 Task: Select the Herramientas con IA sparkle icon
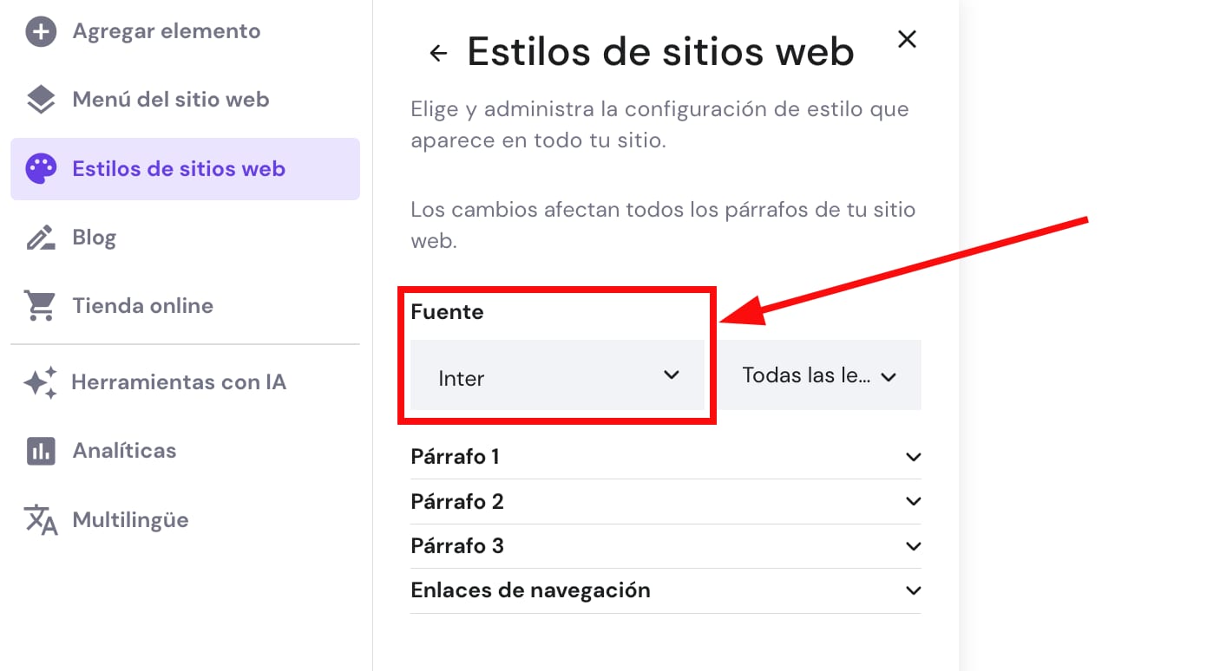tap(40, 381)
